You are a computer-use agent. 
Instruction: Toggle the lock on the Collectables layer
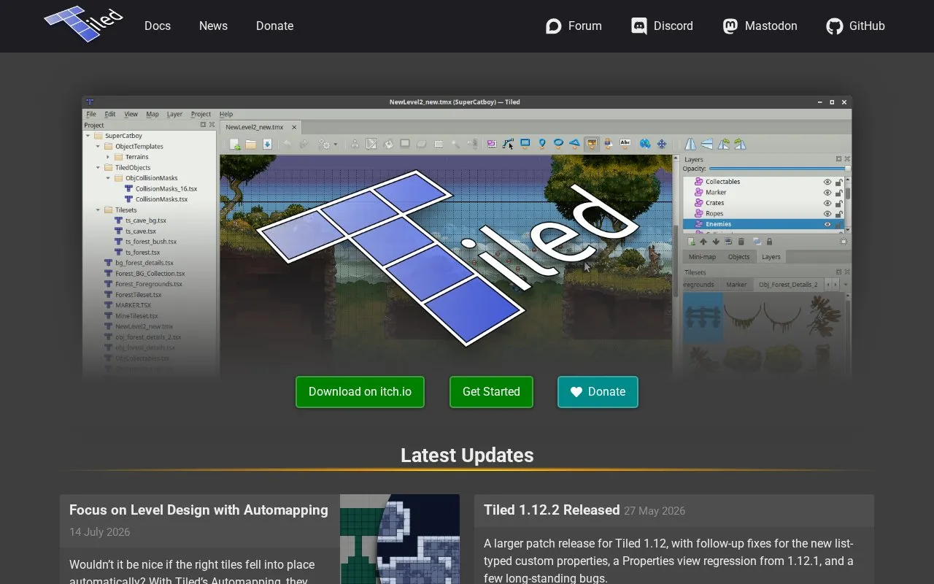coord(839,182)
